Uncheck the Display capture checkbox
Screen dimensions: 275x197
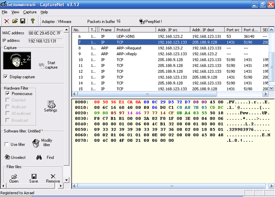(x=6, y=77)
